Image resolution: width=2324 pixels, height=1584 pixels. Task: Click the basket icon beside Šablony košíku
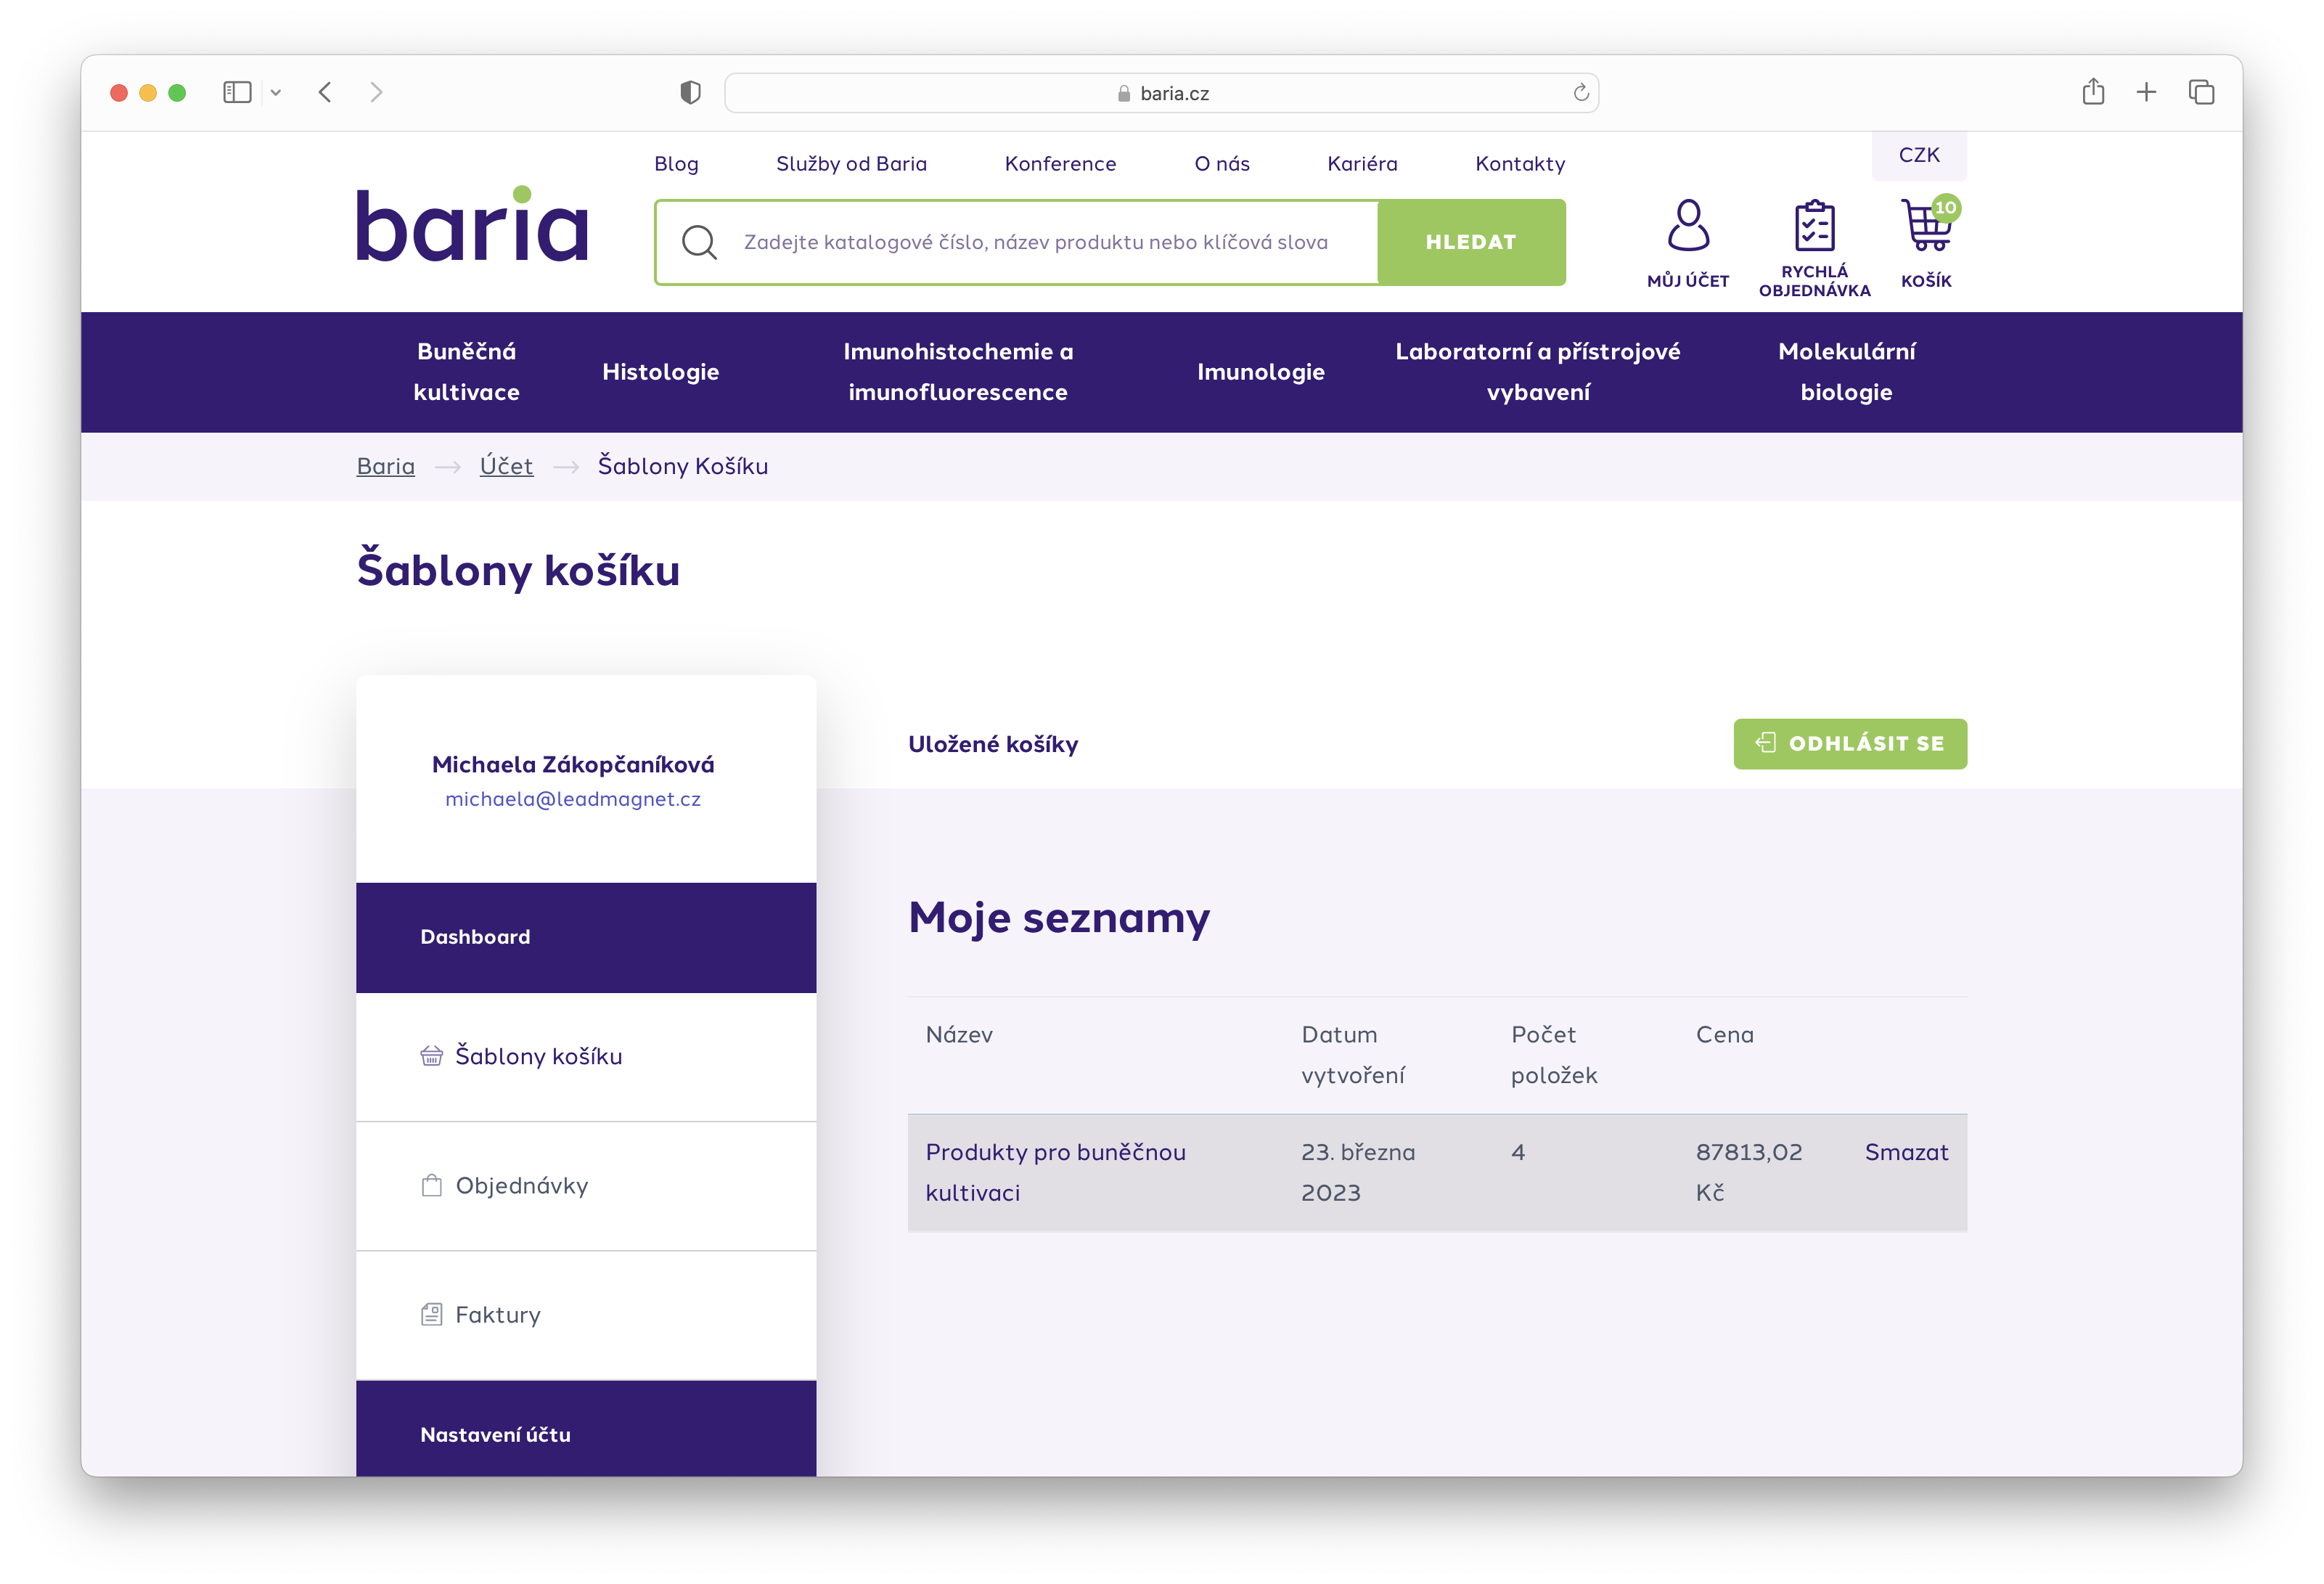(x=431, y=1056)
